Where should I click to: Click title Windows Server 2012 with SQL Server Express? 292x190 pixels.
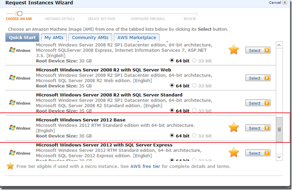pyautogui.click(x=104, y=145)
